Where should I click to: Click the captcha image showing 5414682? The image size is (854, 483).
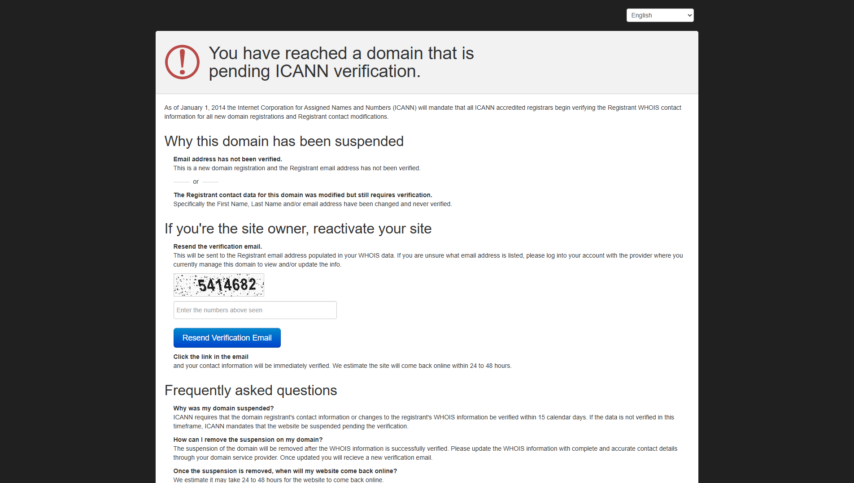coord(219,285)
